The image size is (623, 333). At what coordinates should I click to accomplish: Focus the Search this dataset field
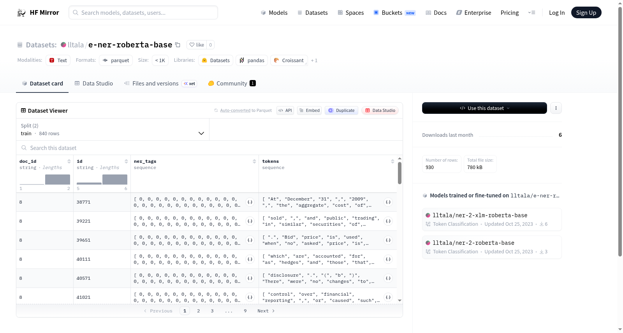(209, 148)
